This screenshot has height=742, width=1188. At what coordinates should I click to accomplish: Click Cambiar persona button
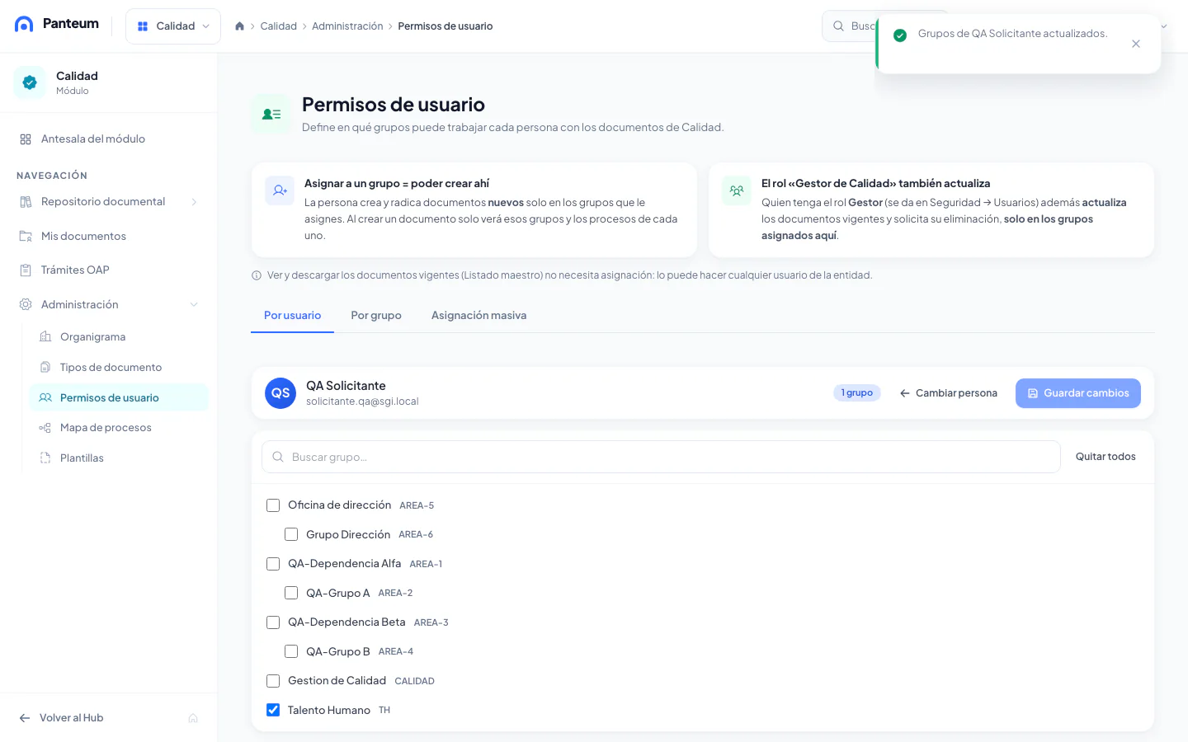948,393
